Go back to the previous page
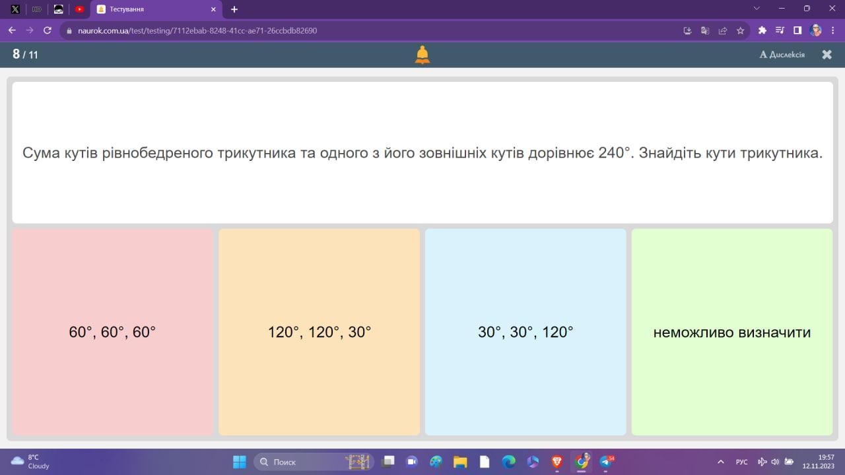845x475 pixels. click(x=12, y=30)
